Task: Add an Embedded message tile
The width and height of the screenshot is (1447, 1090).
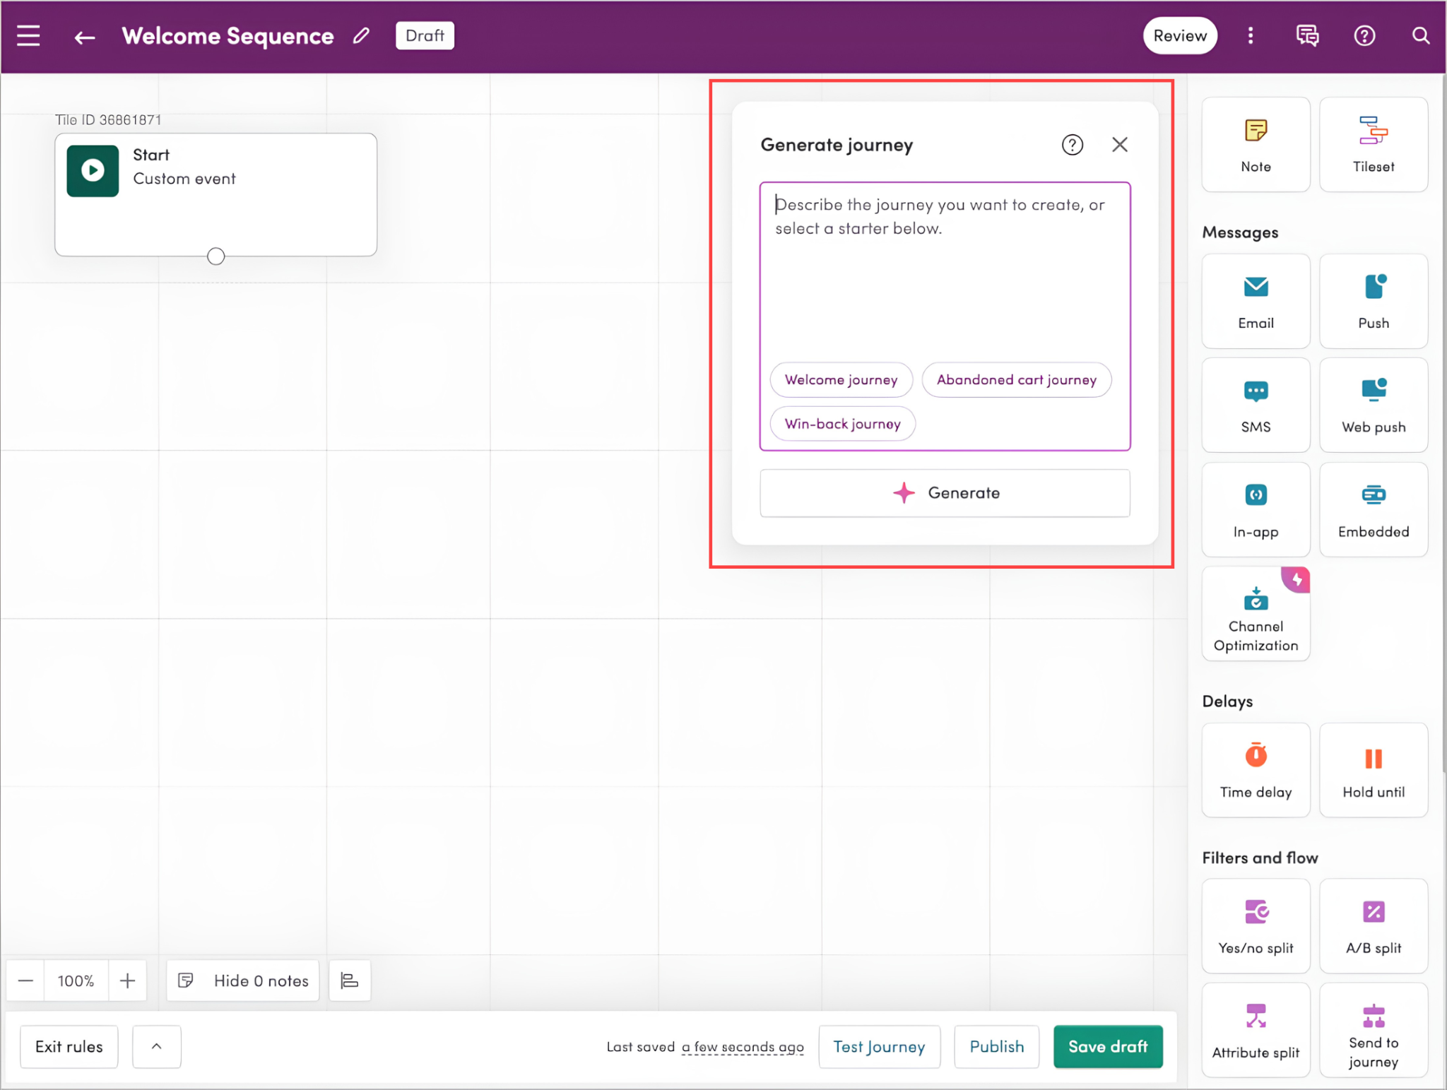Action: coord(1373,509)
